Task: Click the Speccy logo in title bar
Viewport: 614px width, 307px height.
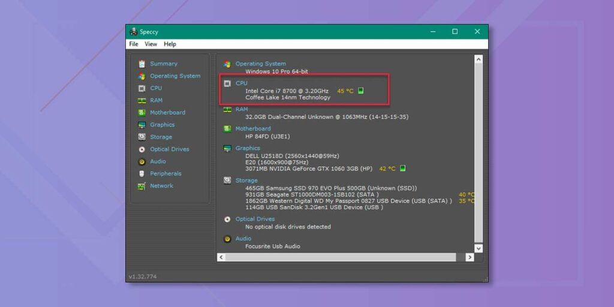Action: (134, 32)
